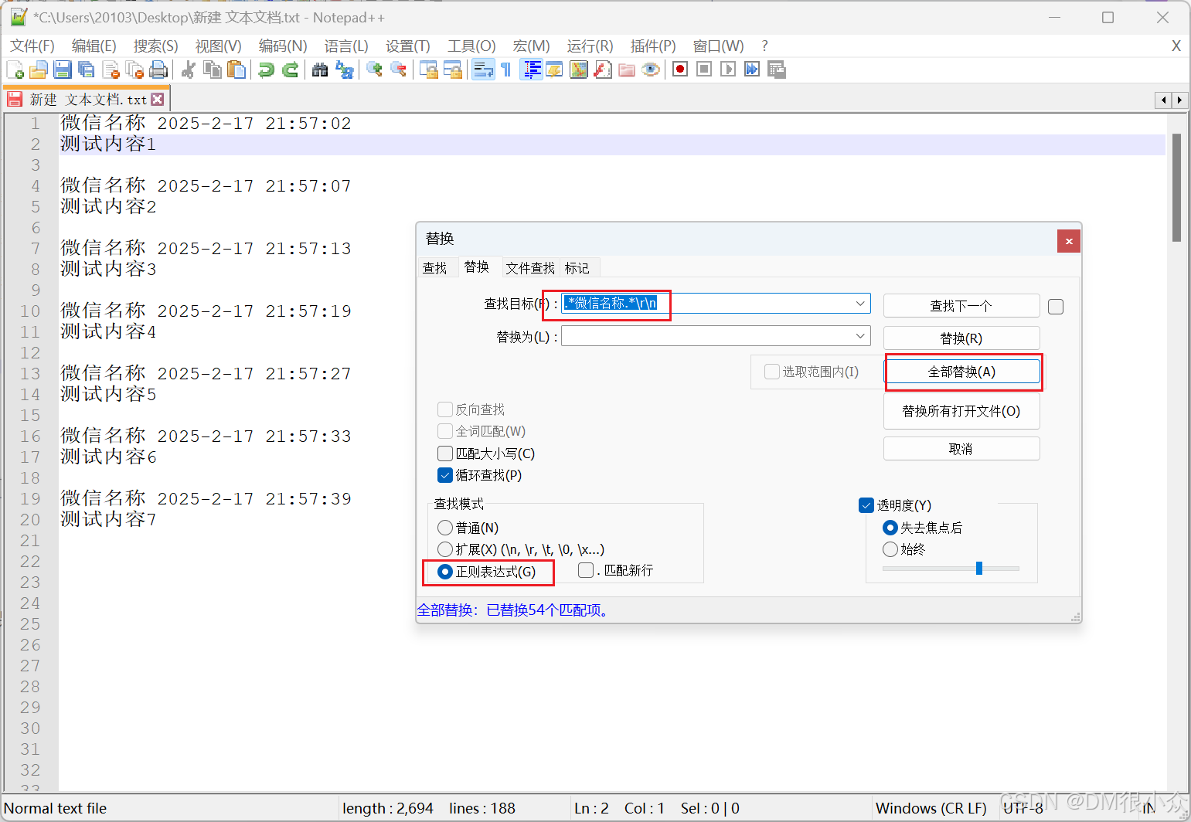1191x822 pixels.
Task: Switch to the 标记 tab
Action: coord(577,268)
